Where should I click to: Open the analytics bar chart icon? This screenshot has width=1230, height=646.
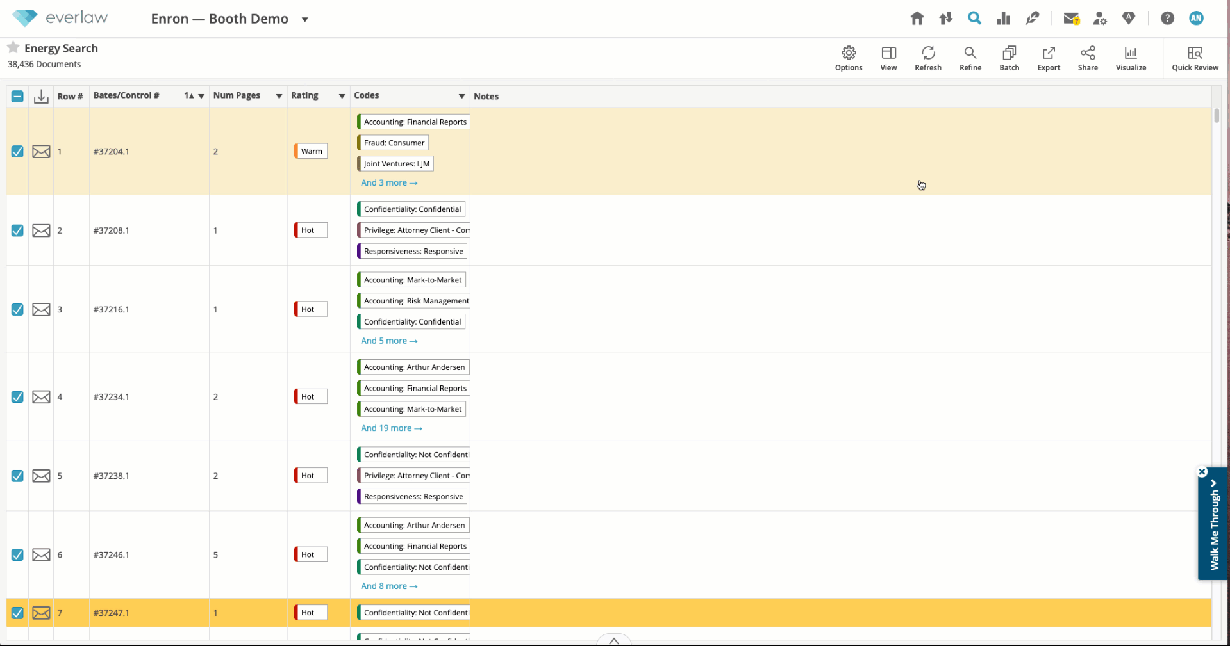(1003, 19)
